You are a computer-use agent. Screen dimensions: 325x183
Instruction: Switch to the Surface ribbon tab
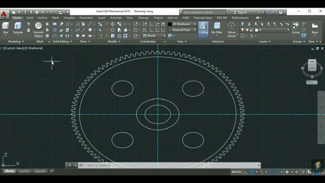[x=42, y=18]
